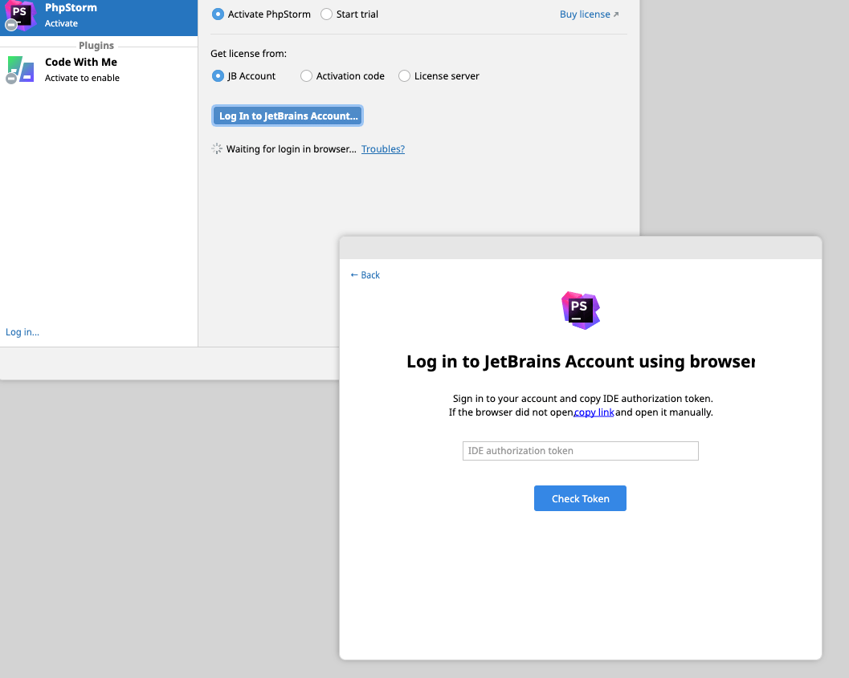Click the loading spinner icon
Image resolution: width=849 pixels, height=678 pixels.
[217, 148]
